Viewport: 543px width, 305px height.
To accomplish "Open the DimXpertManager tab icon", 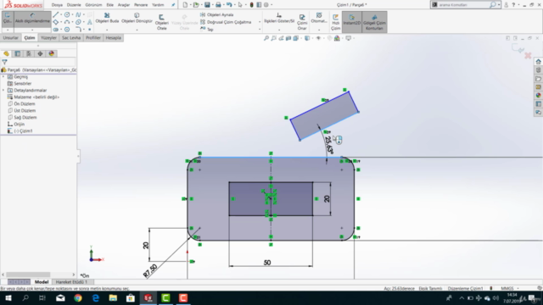I will [x=40, y=53].
